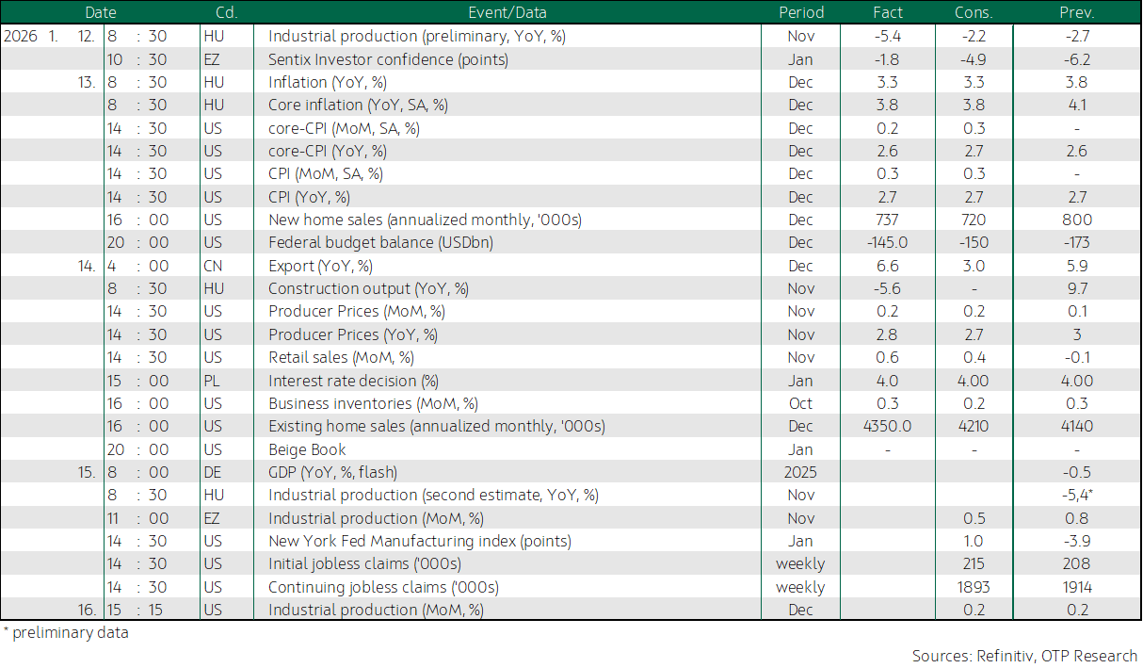Select the PL country code cell
This screenshot has width=1143, height=668.
(212, 381)
